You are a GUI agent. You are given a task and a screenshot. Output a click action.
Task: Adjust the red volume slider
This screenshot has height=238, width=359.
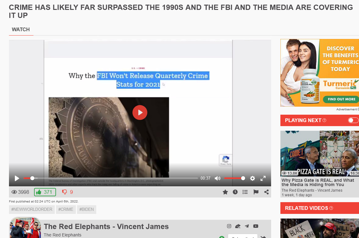[235, 178]
